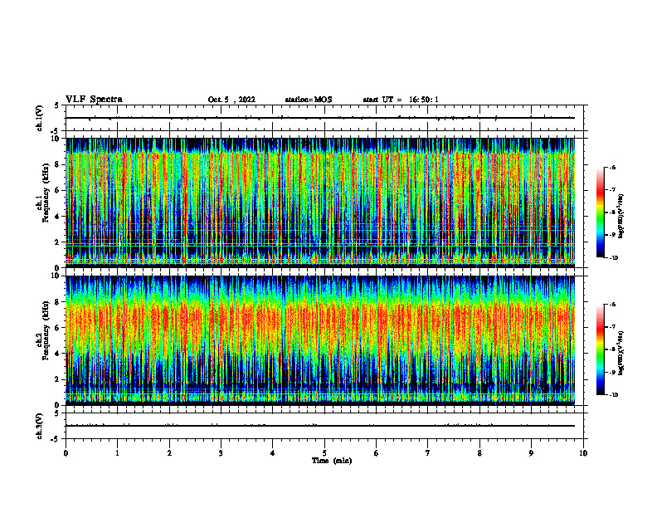The height and width of the screenshot is (508, 657).
Task: Click the "station=MOS" header label
Action: coord(309,100)
